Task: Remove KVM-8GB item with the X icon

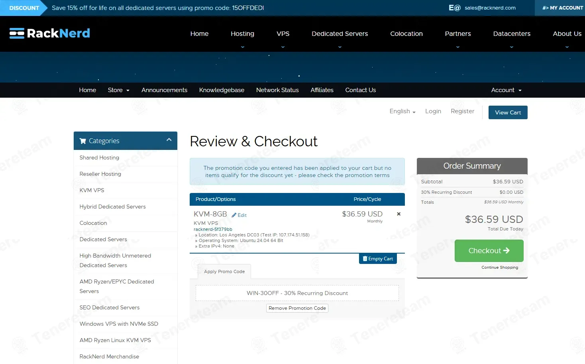Action: pos(399,214)
